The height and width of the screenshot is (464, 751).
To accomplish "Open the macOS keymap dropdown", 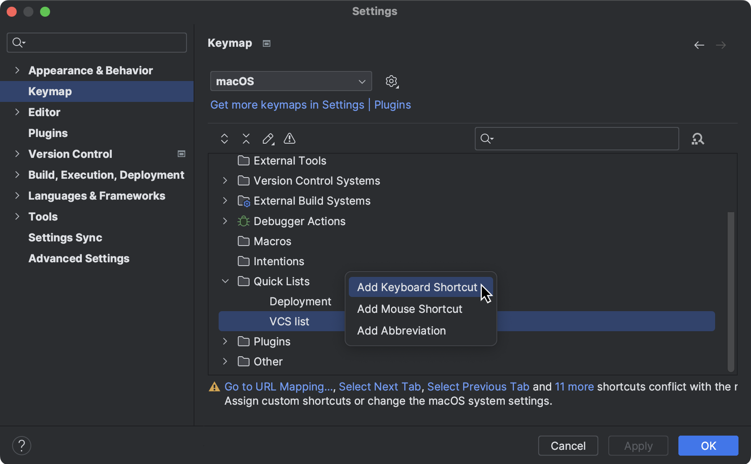I will tap(291, 81).
